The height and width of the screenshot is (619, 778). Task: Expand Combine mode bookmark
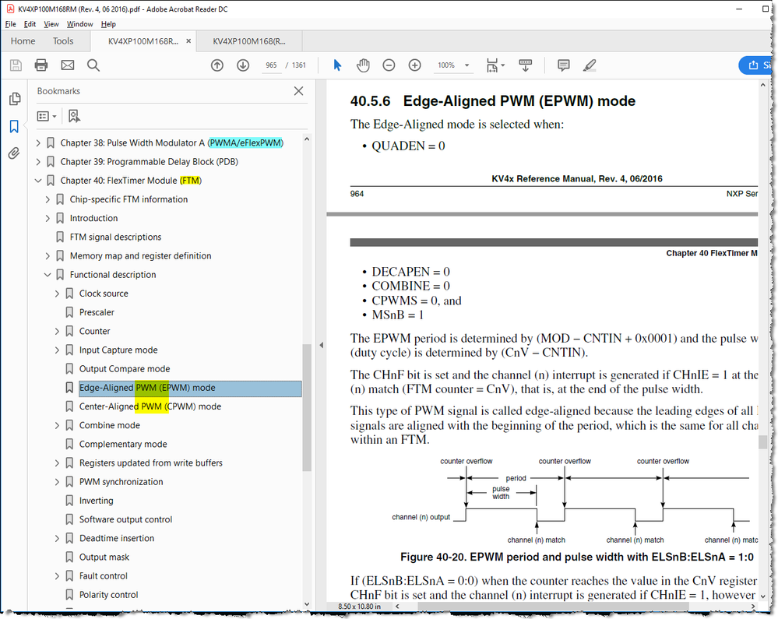[57, 426]
